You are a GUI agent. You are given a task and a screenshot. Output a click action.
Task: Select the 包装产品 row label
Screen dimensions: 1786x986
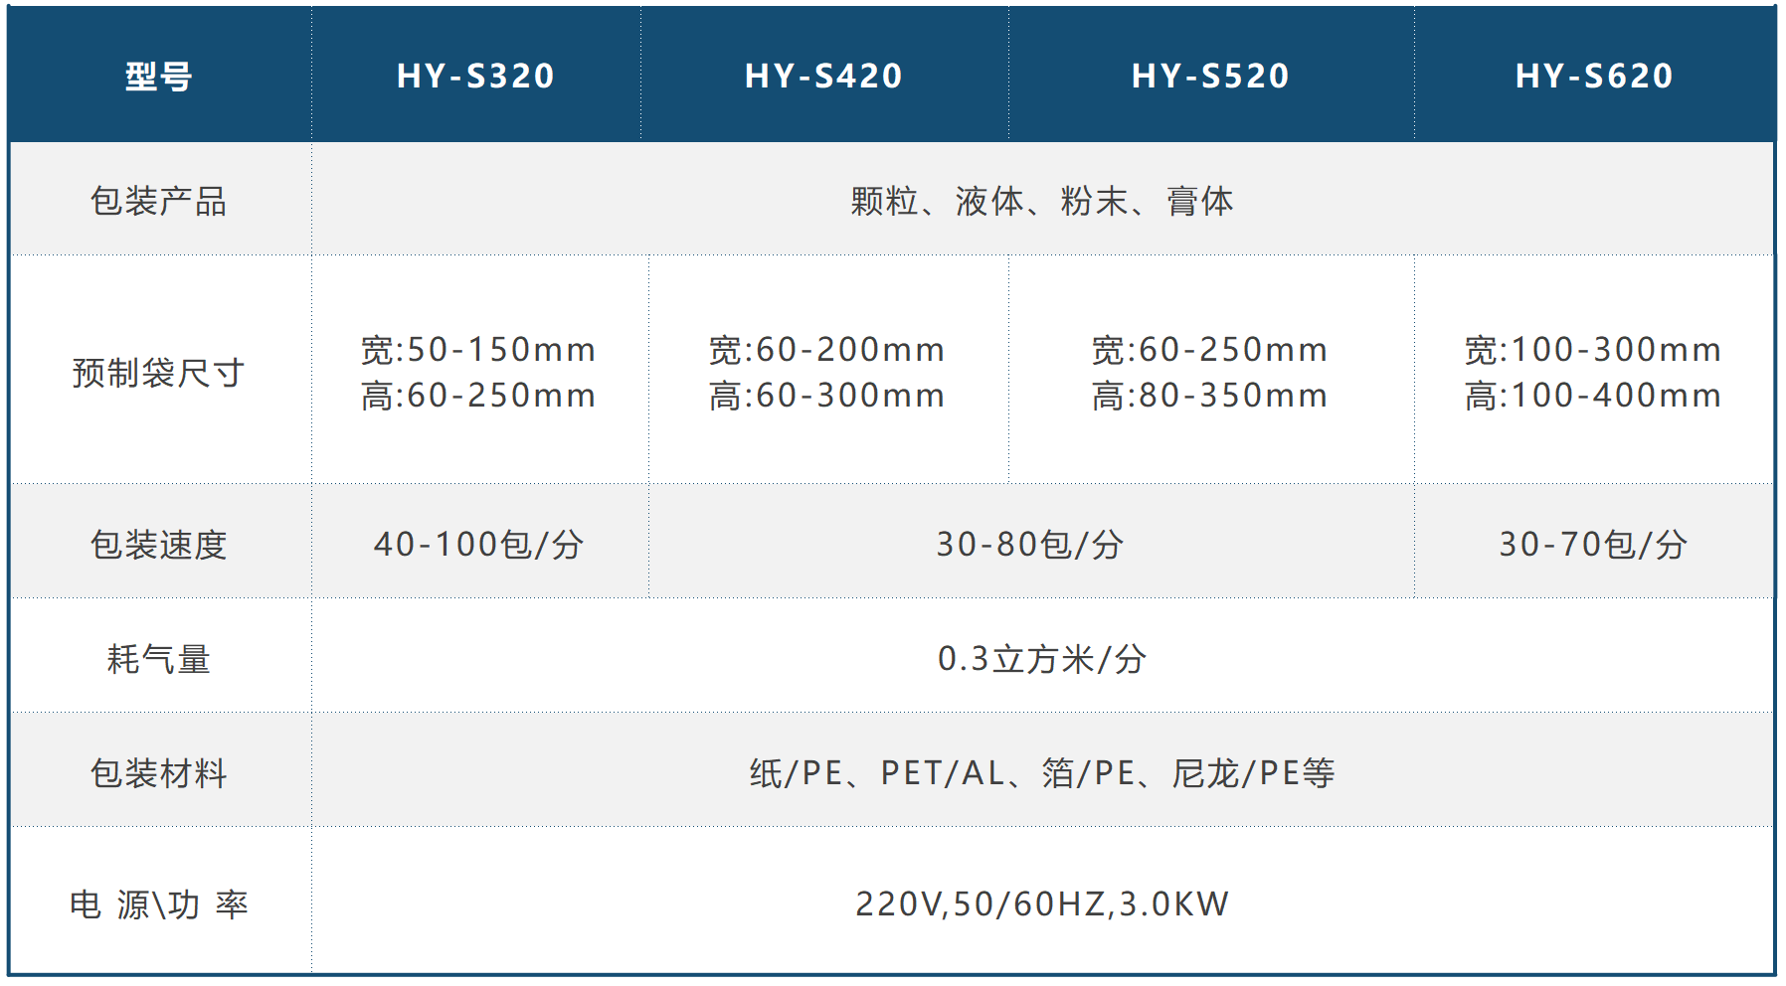click(x=159, y=201)
